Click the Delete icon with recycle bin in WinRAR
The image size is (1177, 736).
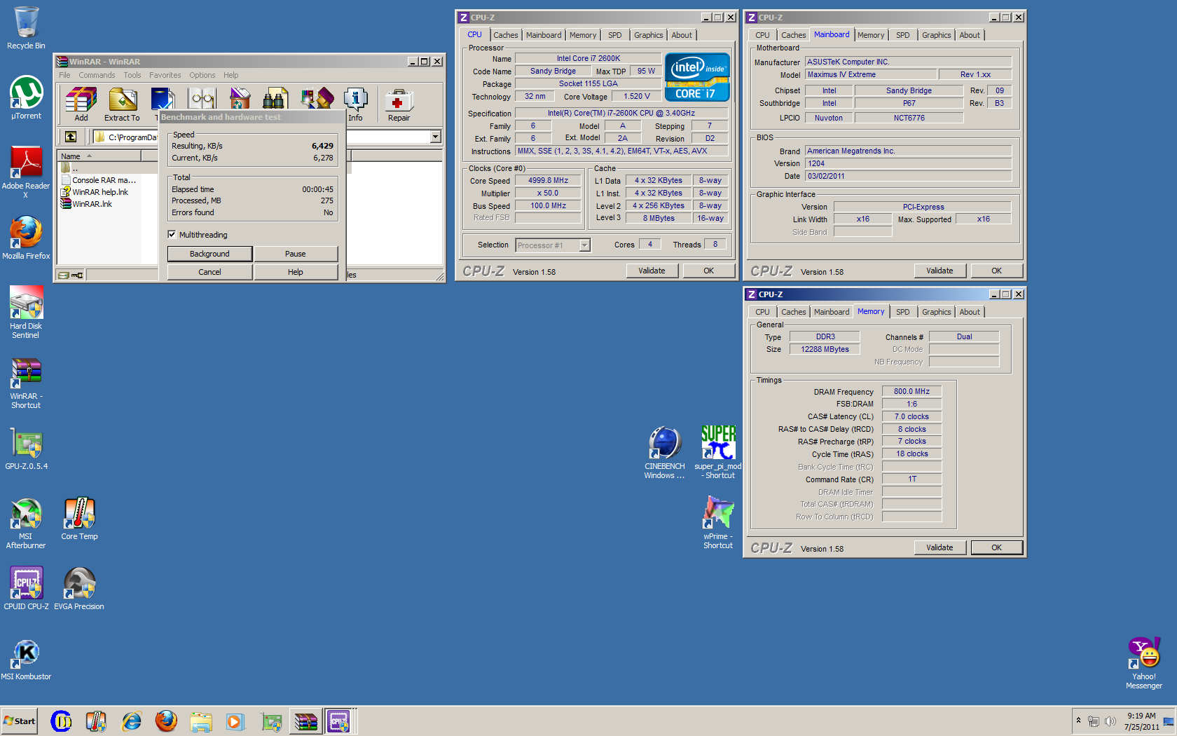coord(240,99)
